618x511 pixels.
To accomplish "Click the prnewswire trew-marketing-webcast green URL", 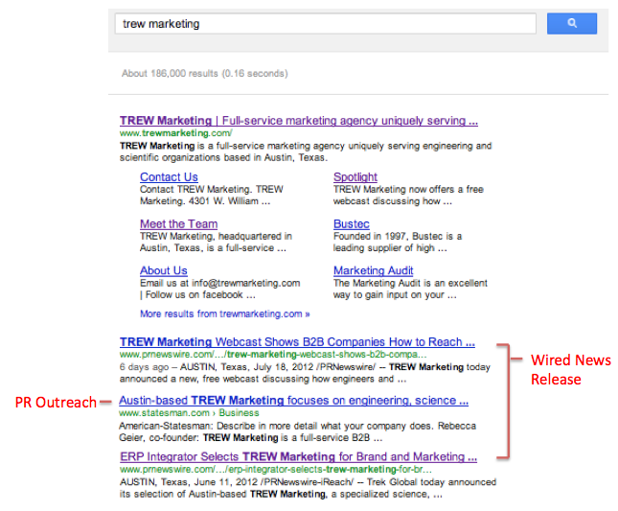I will pos(273,354).
